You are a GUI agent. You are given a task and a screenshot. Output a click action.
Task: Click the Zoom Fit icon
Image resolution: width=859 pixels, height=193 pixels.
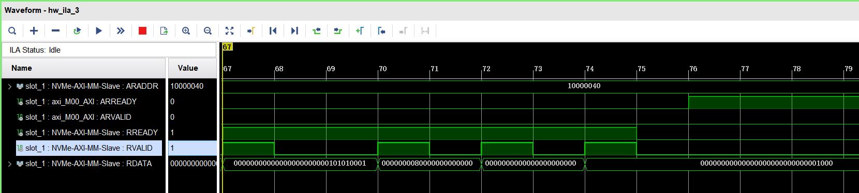coord(229,31)
